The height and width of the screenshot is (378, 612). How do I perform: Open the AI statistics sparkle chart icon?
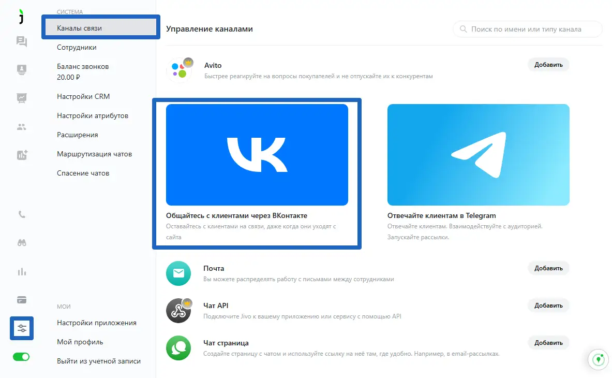coord(22,155)
